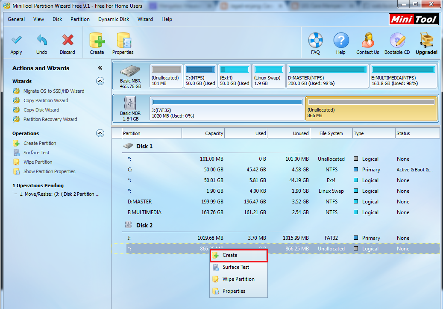Select Surface Test from the context menu
This screenshot has height=309, width=443.
236,267
